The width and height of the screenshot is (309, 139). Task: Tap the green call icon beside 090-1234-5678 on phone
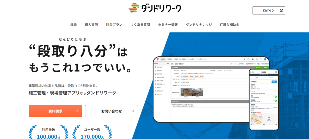click(x=276, y=101)
